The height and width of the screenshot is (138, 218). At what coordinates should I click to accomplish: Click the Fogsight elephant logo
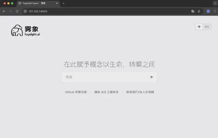click(x=17, y=31)
